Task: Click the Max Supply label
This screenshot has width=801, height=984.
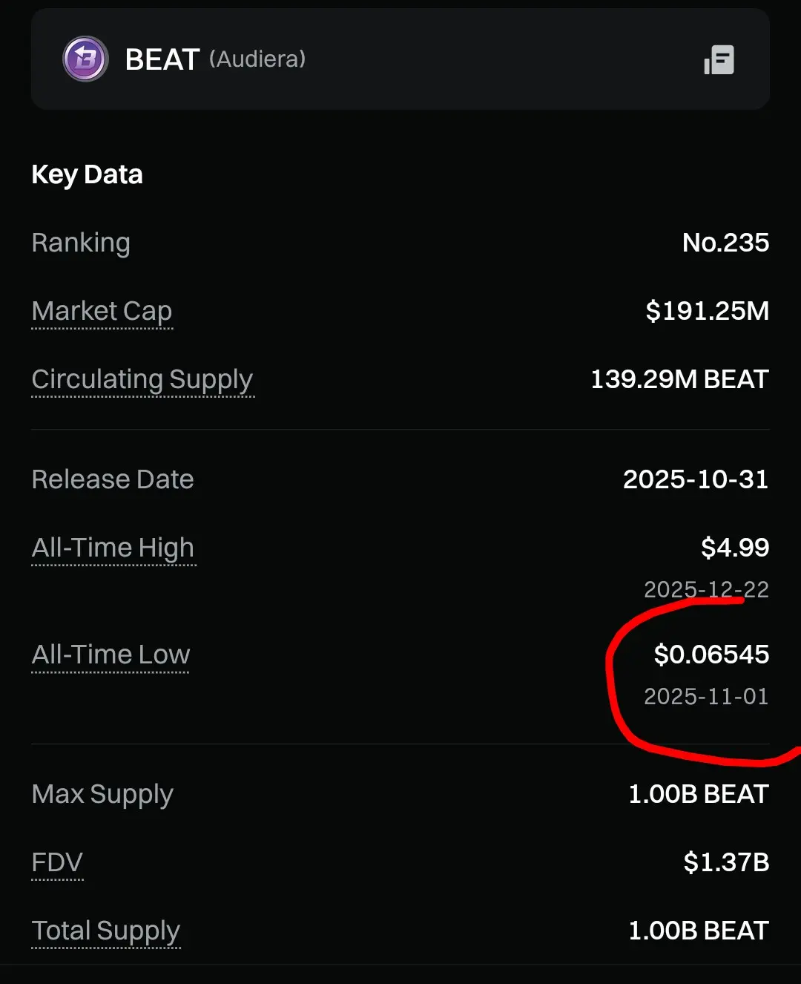Action: tap(102, 795)
